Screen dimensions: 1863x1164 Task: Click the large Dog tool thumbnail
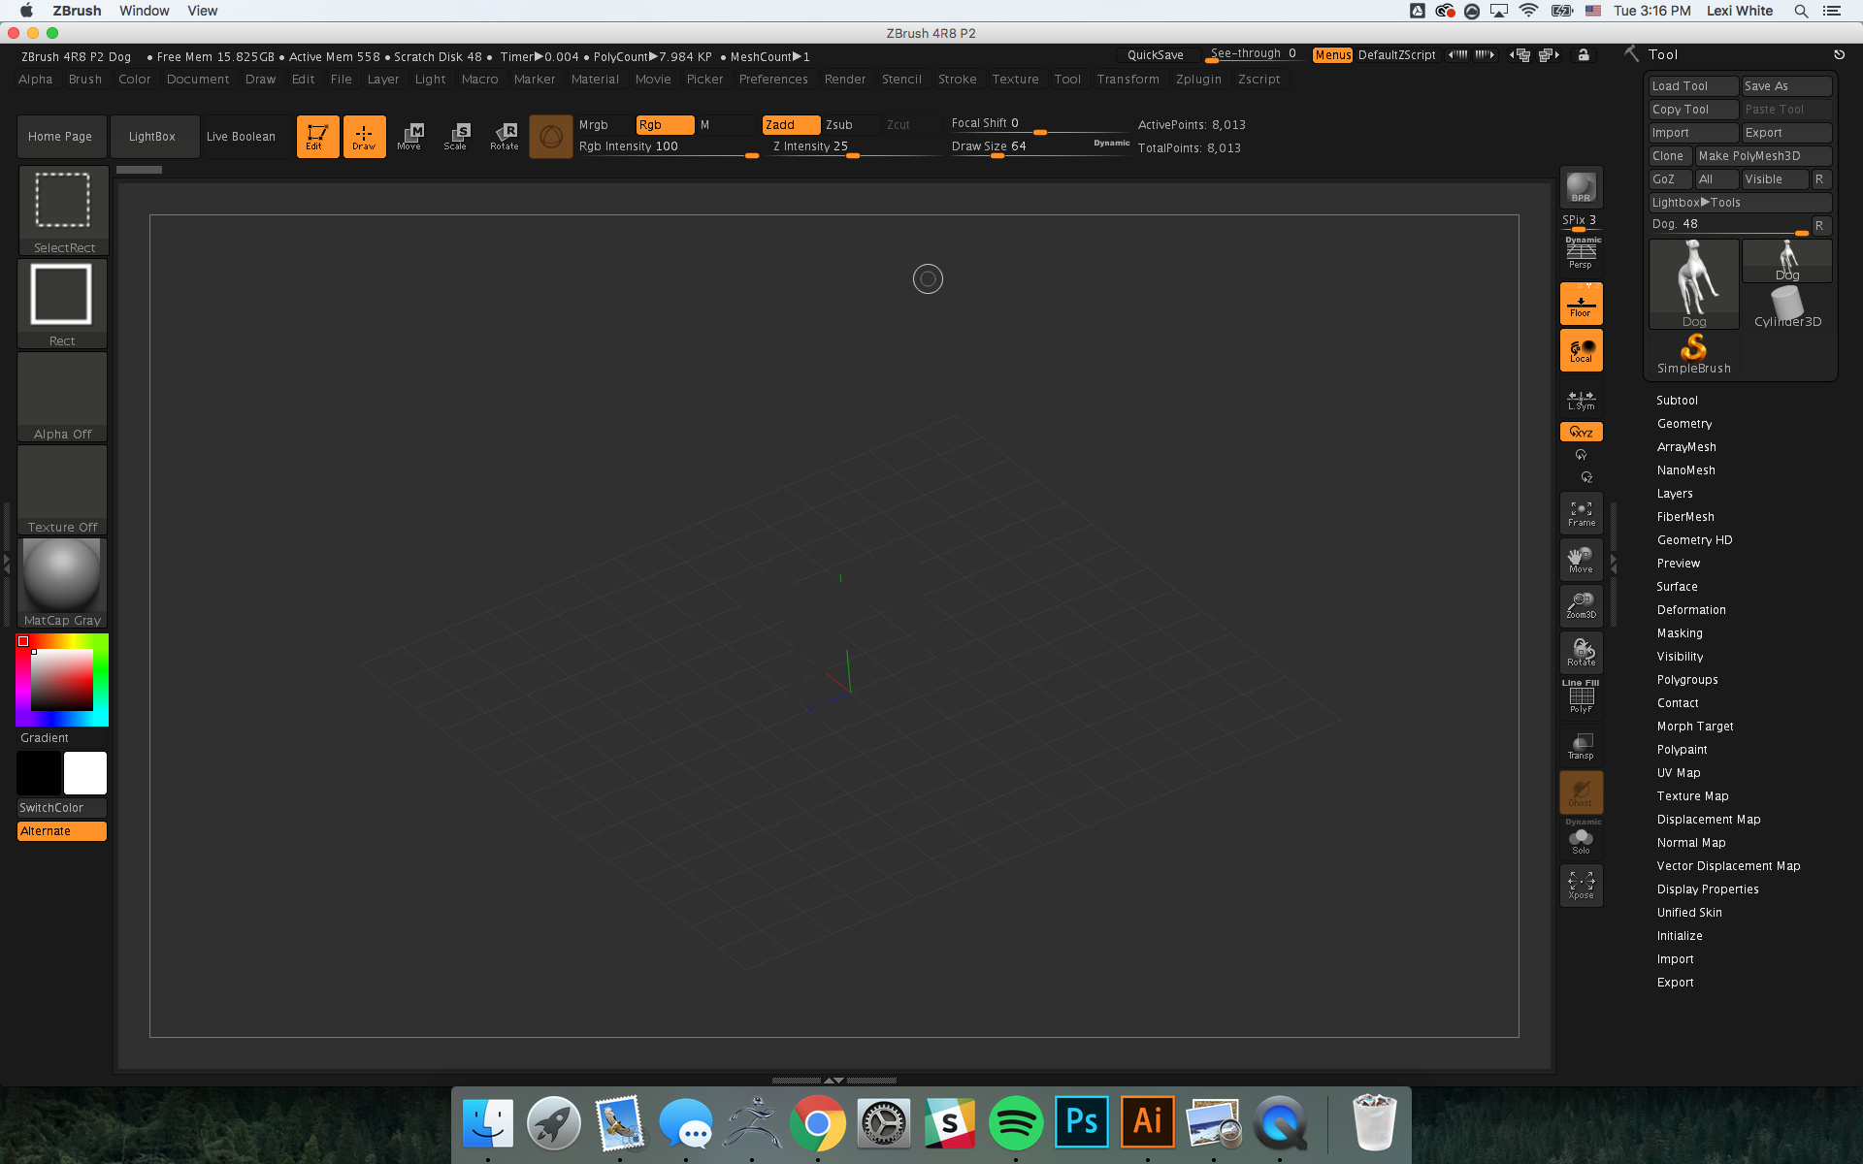click(1694, 284)
